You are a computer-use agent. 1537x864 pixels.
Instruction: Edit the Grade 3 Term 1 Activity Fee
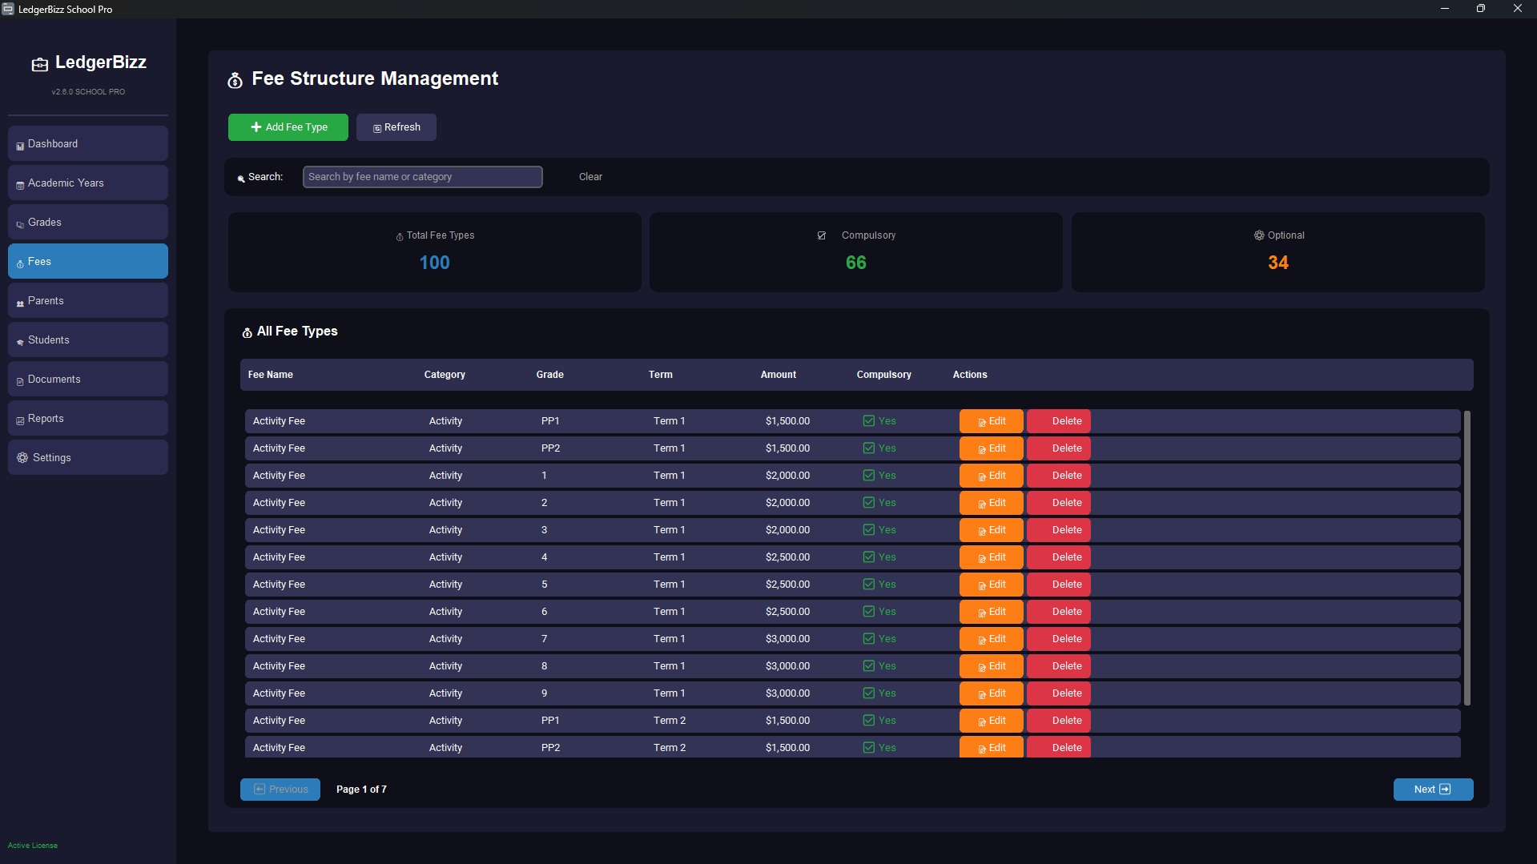coord(992,530)
